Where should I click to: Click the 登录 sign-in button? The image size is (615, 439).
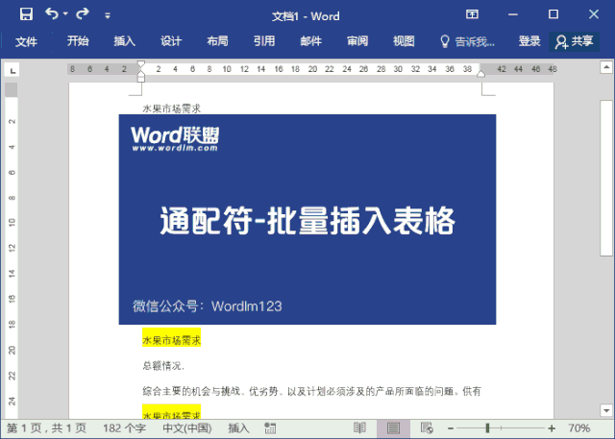[x=529, y=41]
